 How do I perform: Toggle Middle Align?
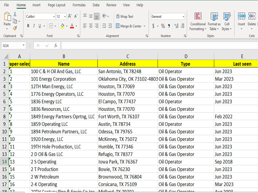pos(91,16)
